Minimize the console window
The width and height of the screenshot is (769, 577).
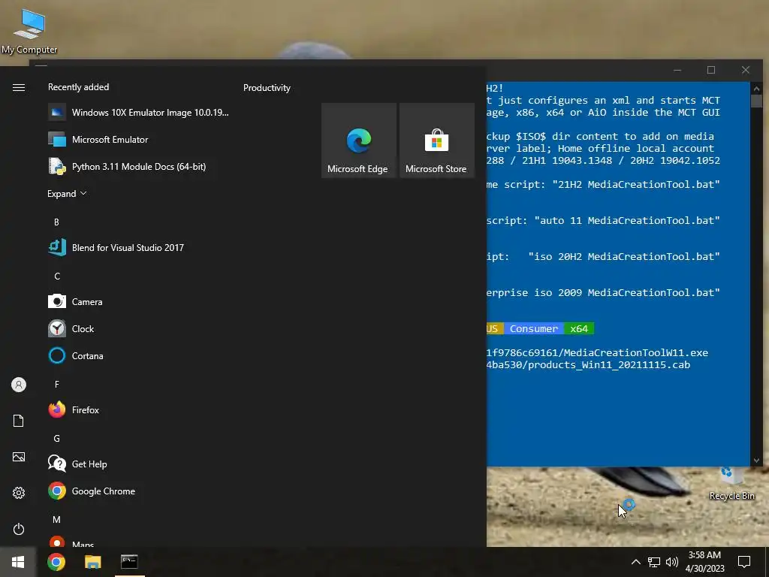tap(677, 70)
